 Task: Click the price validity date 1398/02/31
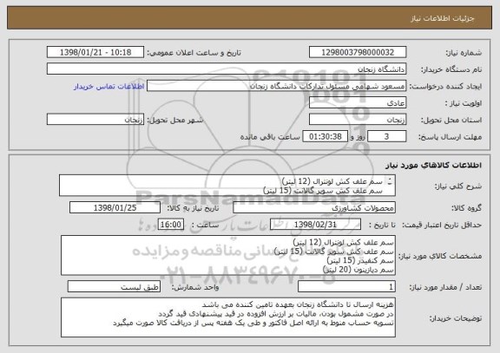click(x=315, y=225)
